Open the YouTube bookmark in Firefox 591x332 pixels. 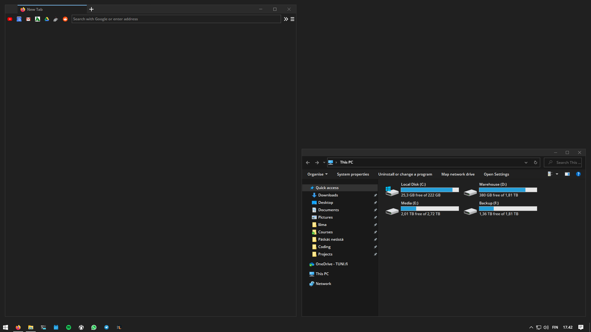(10, 19)
